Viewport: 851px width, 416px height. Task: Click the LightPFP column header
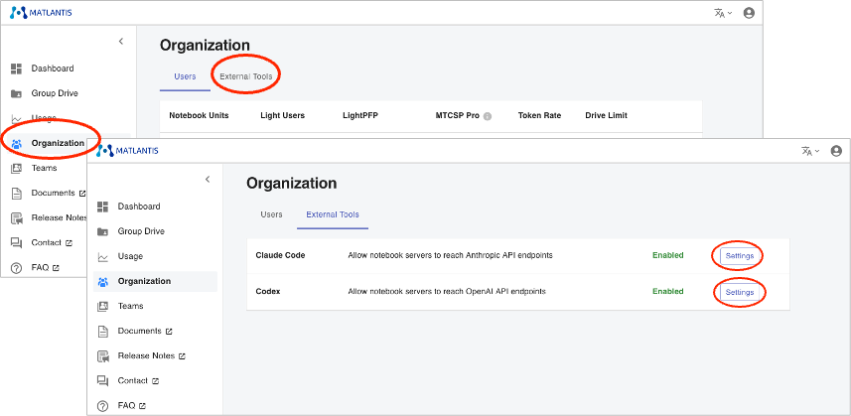coord(360,115)
